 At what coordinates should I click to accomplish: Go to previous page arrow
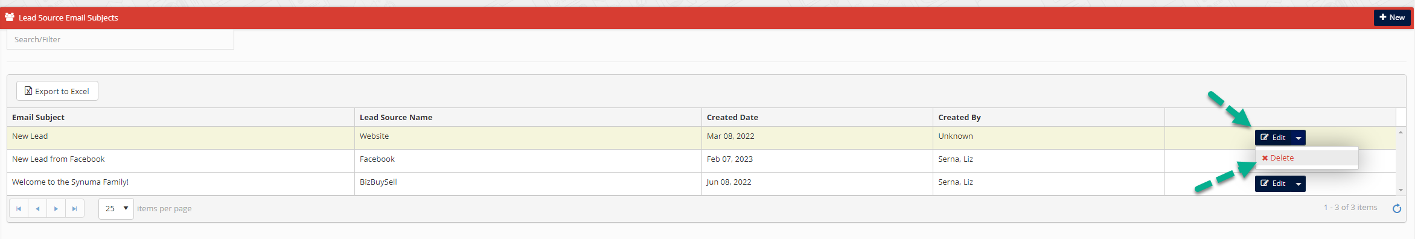(37, 209)
